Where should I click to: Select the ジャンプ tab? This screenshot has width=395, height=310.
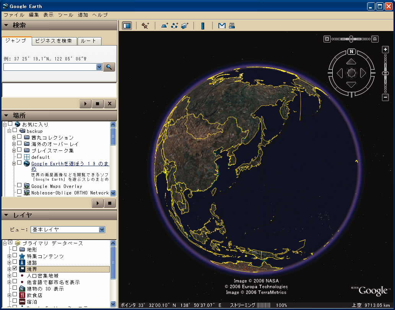(16, 41)
